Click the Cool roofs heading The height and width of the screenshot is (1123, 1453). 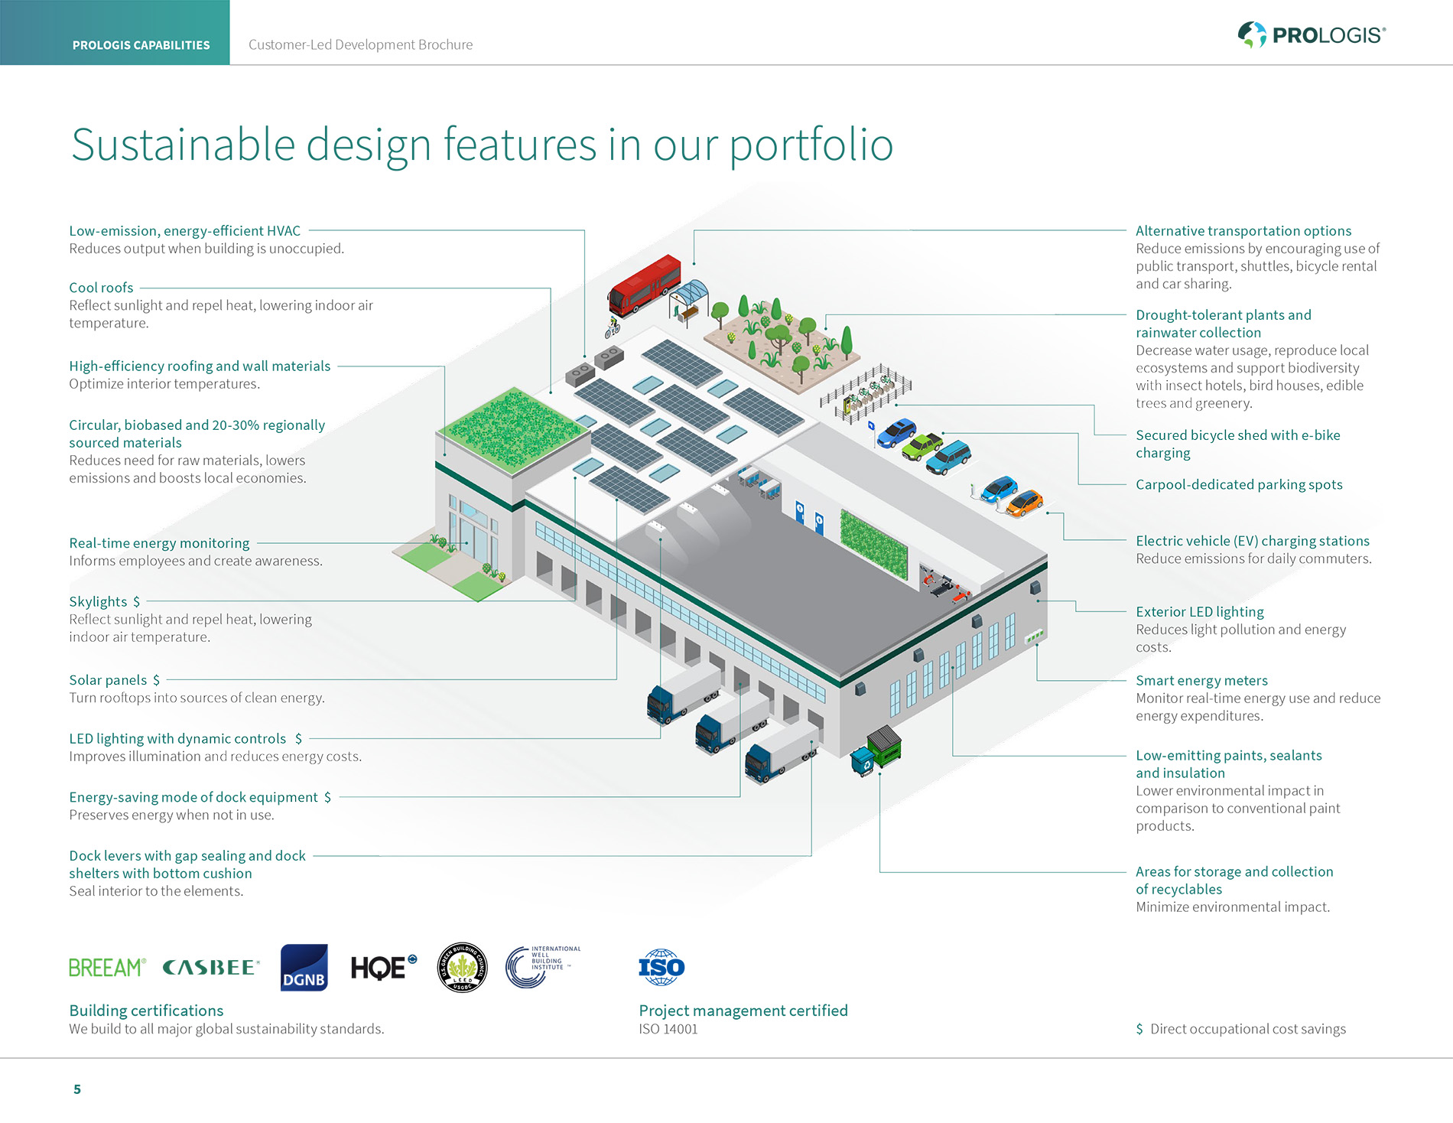pyautogui.click(x=101, y=288)
